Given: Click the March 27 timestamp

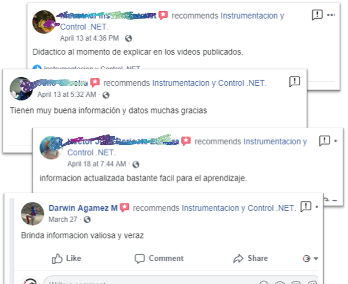Looking at the screenshot, I should (63, 219).
